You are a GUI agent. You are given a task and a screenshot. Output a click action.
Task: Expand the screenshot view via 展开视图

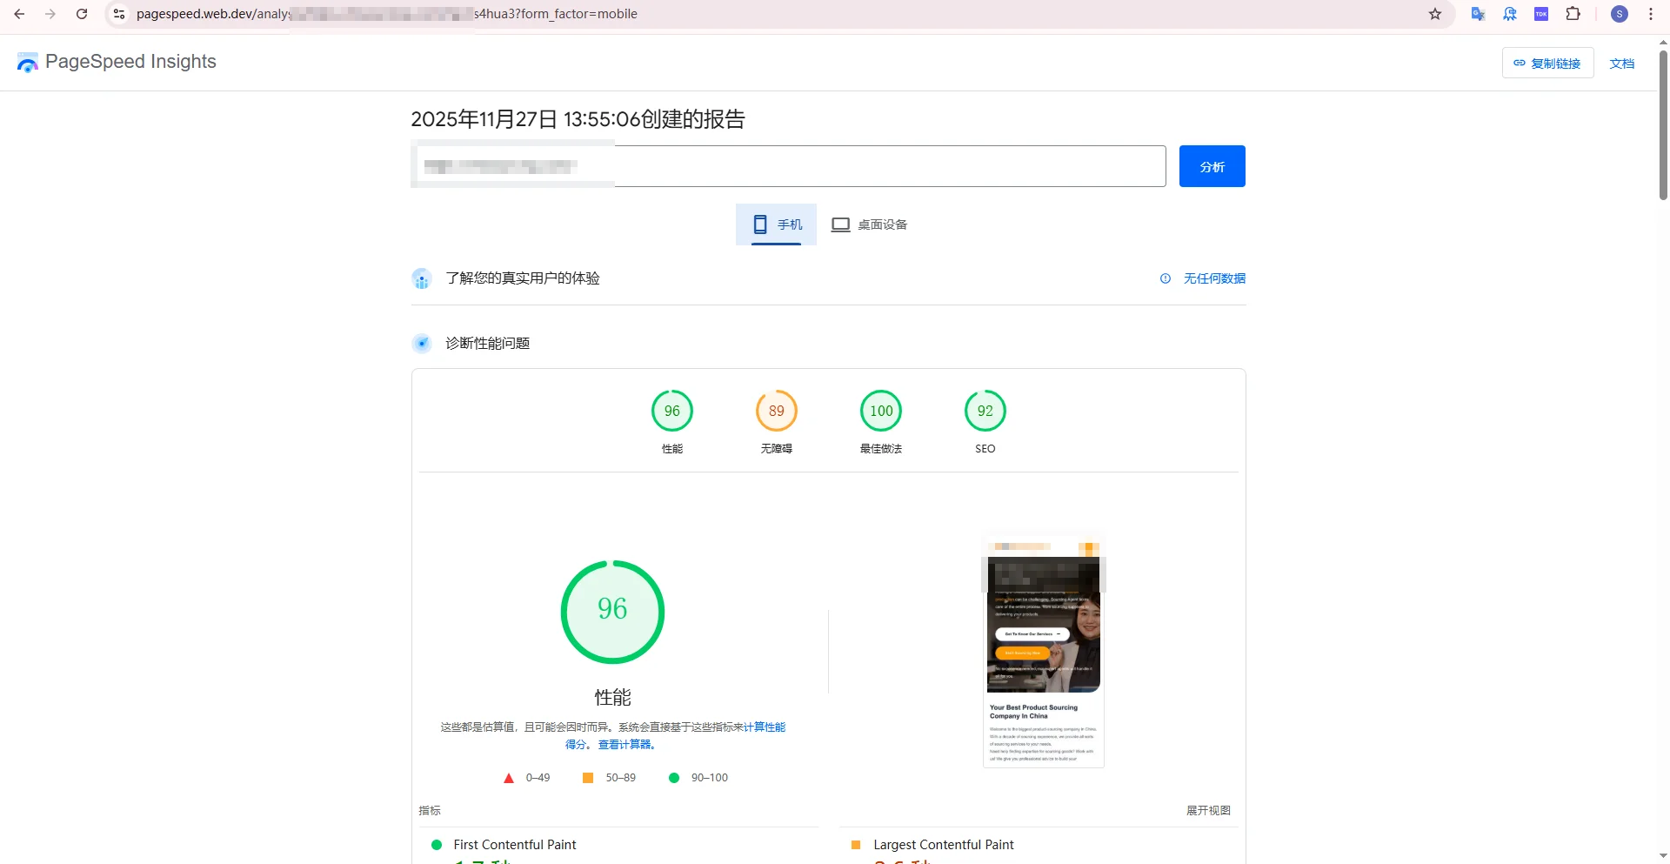[1207, 810]
